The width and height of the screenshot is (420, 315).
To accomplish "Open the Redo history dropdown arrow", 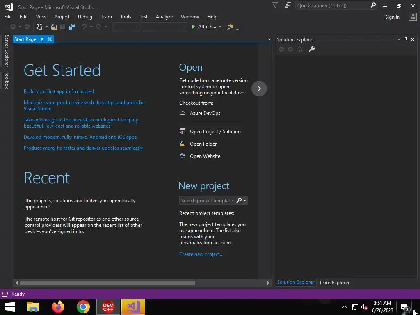I will click(x=106, y=27).
